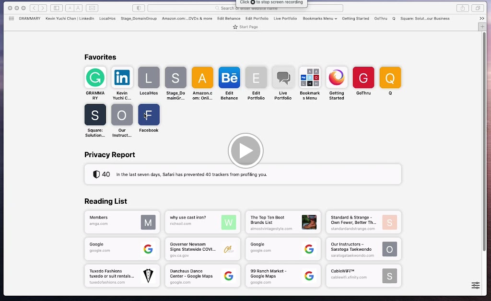Screen dimensions: 491x301
Task: Select the Start Page tab
Action: [x=245, y=27]
